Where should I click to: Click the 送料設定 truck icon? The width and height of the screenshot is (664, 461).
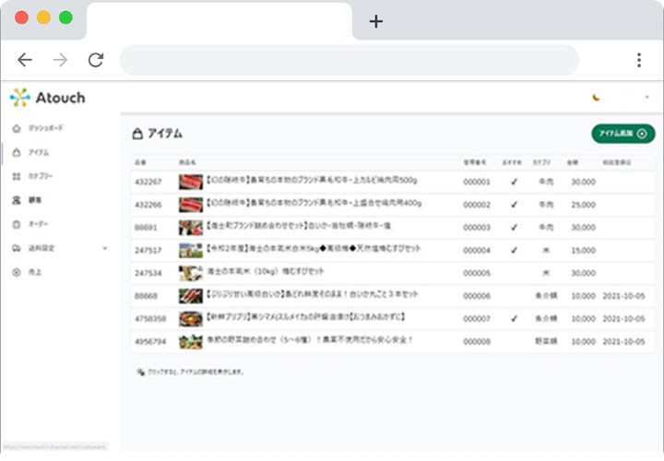(x=16, y=248)
